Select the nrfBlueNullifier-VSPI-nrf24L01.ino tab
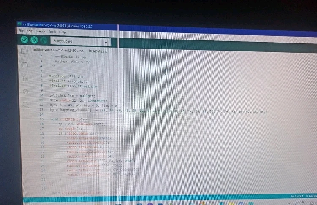 (58, 50)
